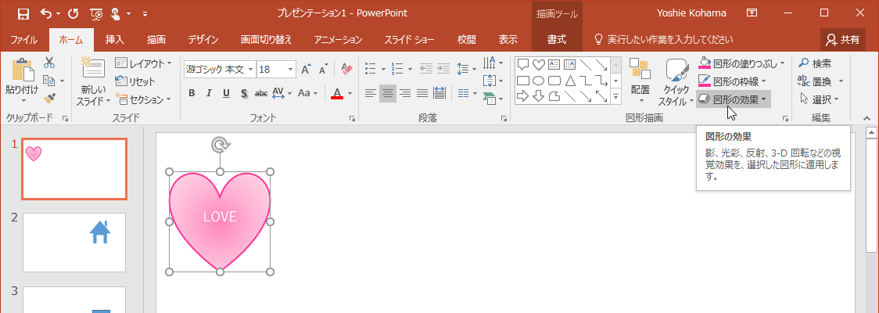Open the ファイル tab
The image size is (879, 313).
tap(23, 40)
